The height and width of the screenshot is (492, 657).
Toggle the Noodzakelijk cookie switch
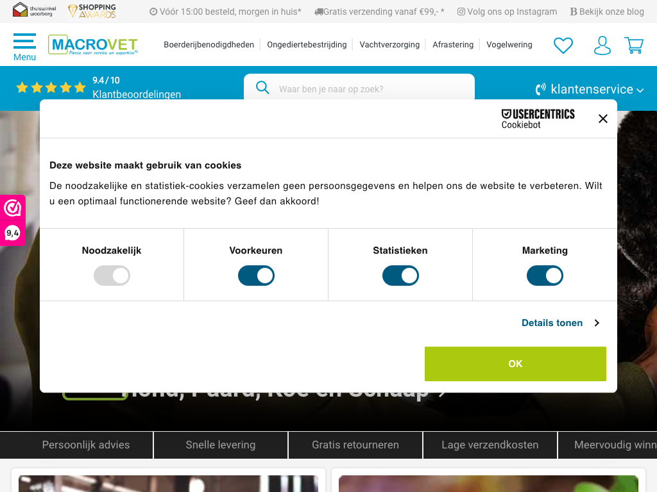click(x=112, y=275)
